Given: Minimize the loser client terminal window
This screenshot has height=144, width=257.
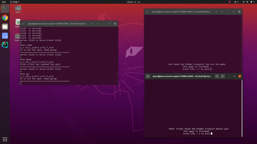Looking at the screenshot, I should click(x=229, y=76).
